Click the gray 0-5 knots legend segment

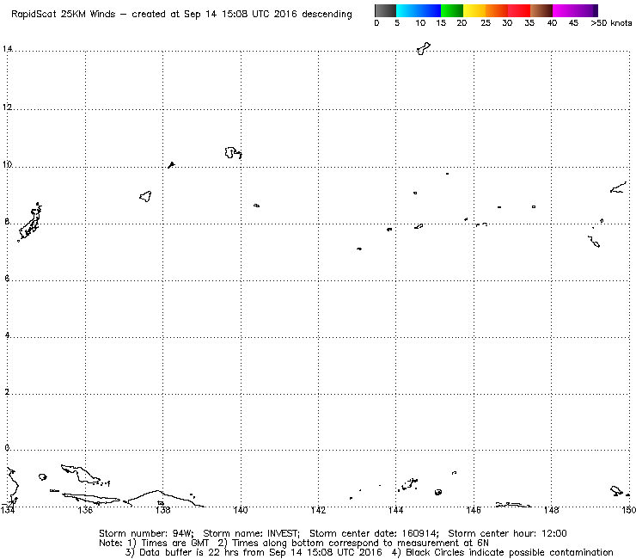[385, 10]
